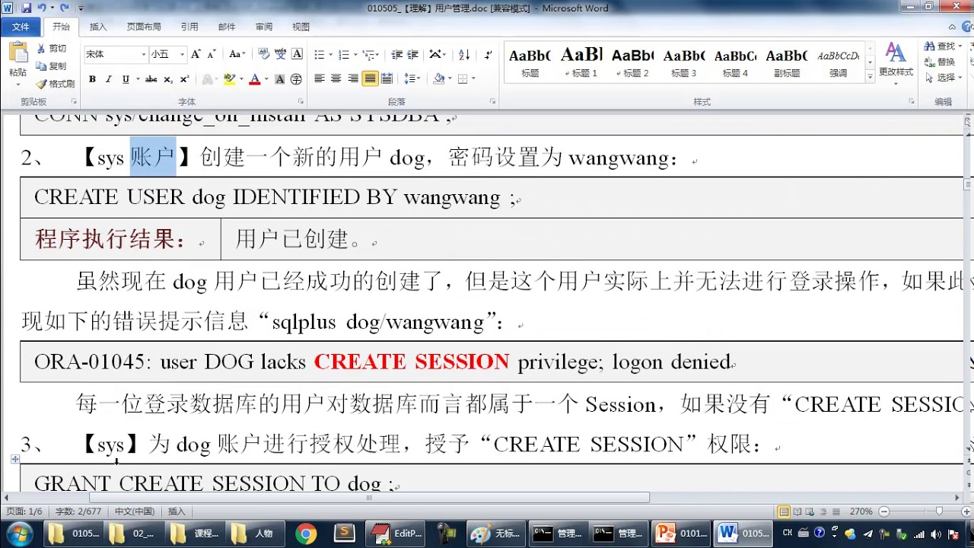Toggle italic formatting
This screenshot has height=548, width=974.
point(108,79)
